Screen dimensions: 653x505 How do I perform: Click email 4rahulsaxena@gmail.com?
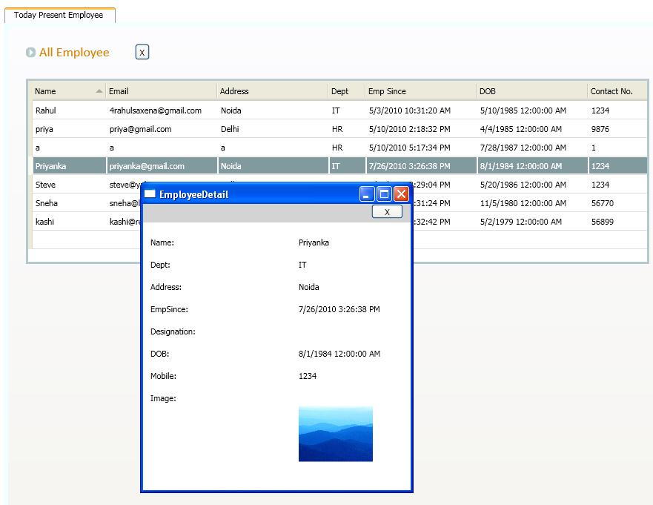tap(156, 110)
